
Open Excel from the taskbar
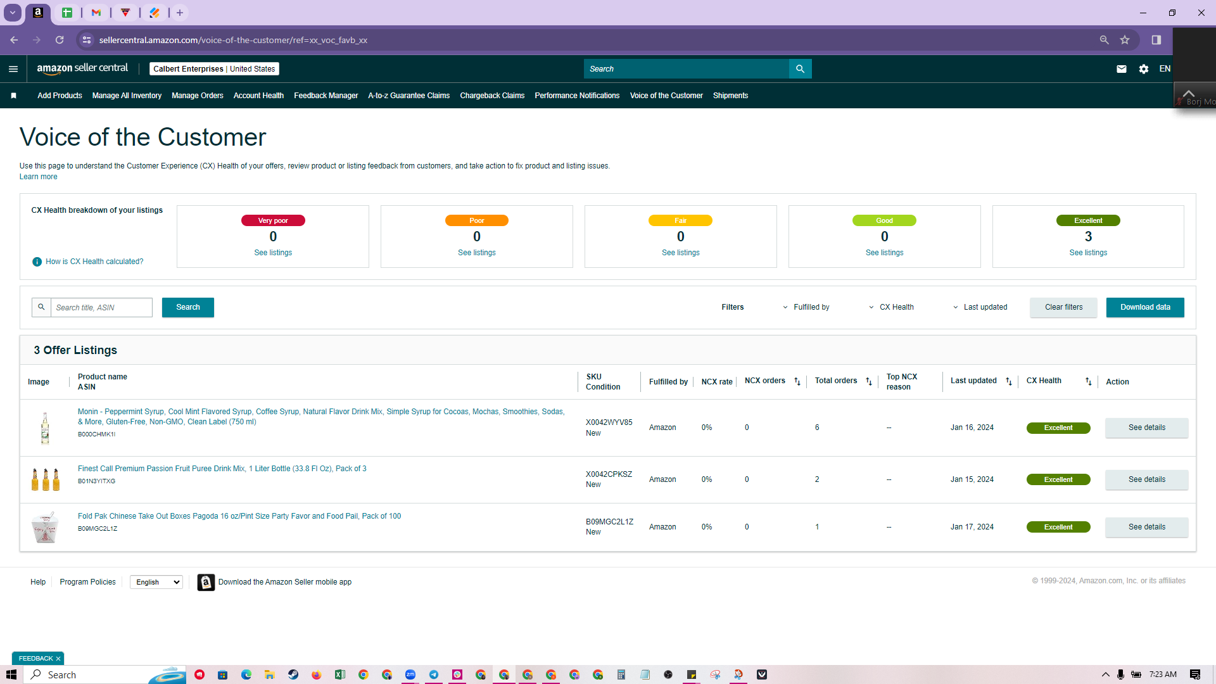point(340,674)
